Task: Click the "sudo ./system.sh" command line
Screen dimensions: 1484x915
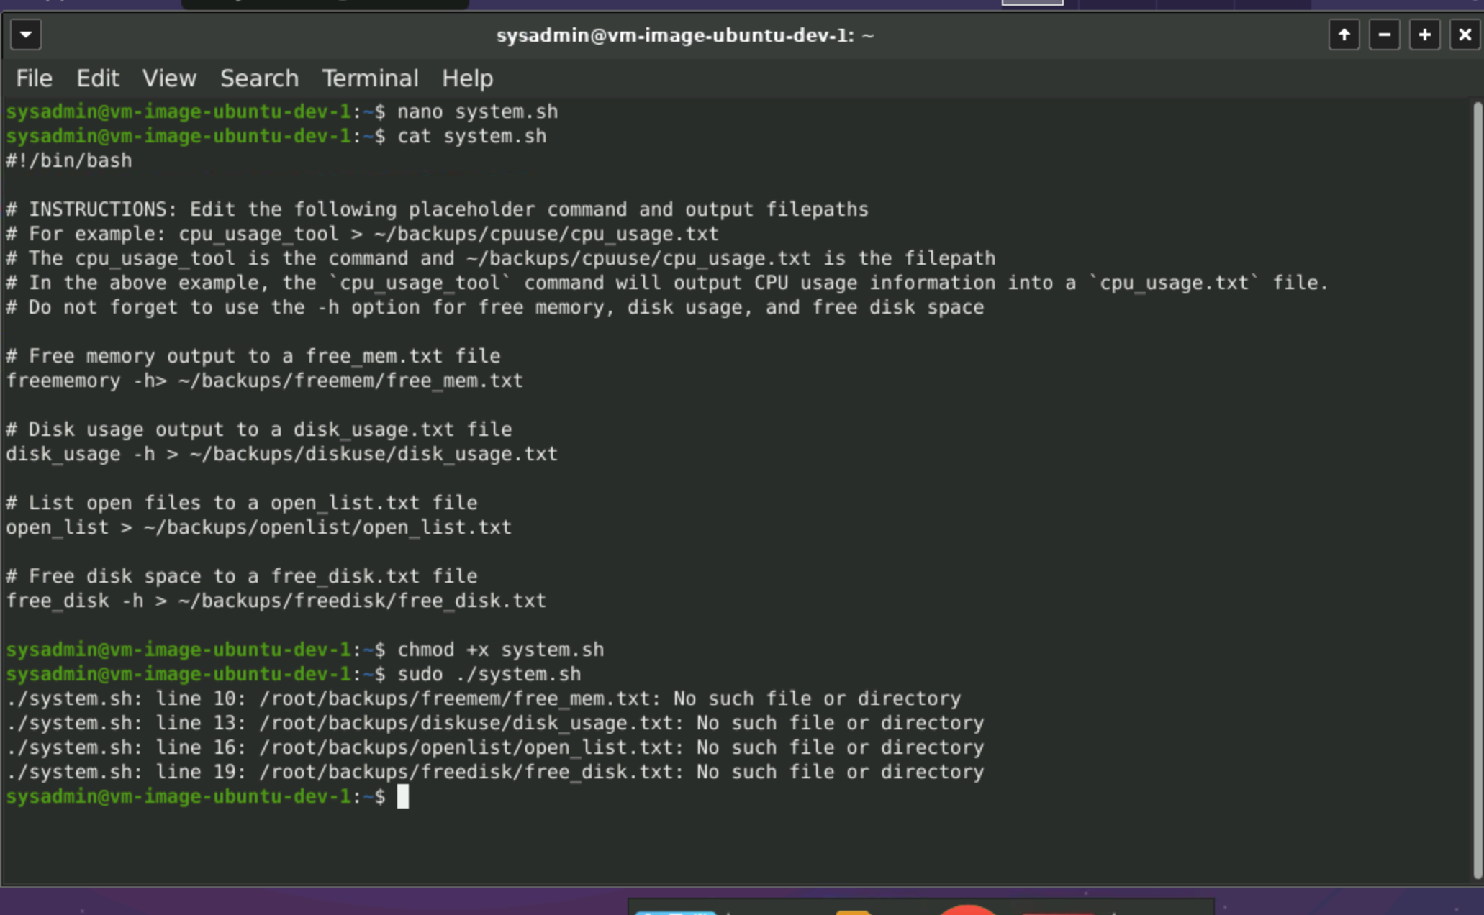Action: [489, 674]
